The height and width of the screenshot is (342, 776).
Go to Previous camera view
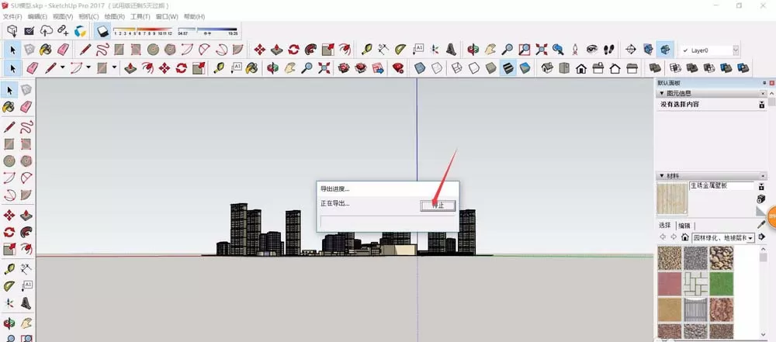point(558,50)
